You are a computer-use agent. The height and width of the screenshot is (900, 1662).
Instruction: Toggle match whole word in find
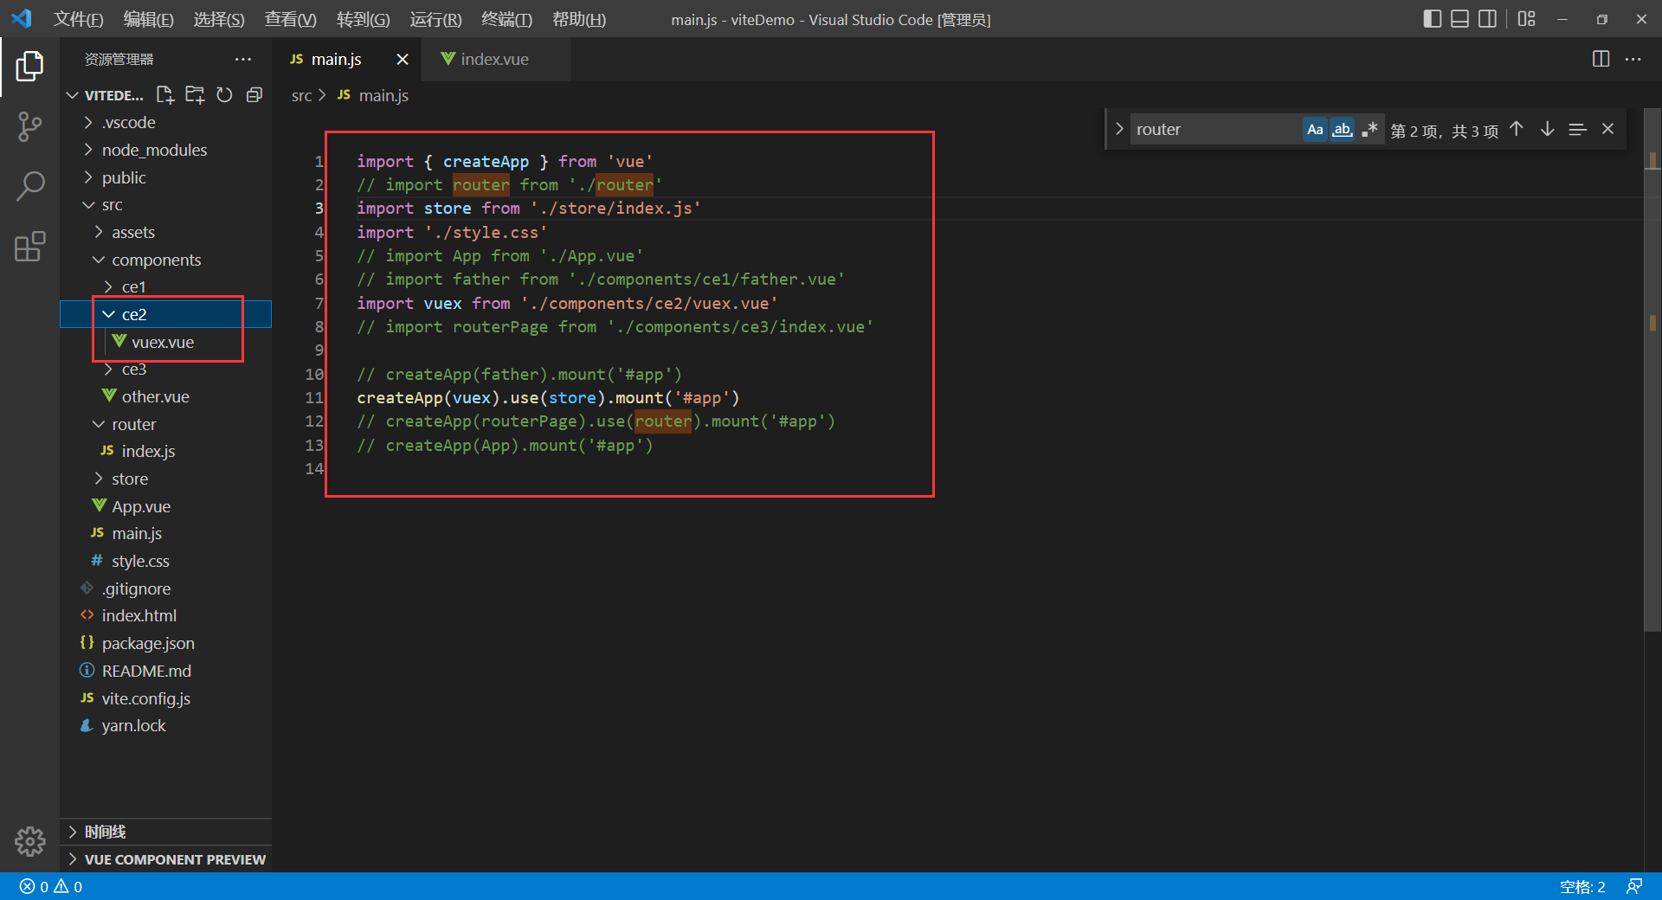click(x=1342, y=129)
